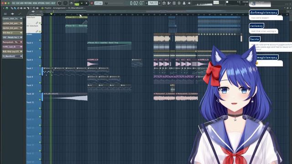Select the Track 11 header
The width and height of the screenshot is (292, 164).
pyautogui.click(x=34, y=106)
